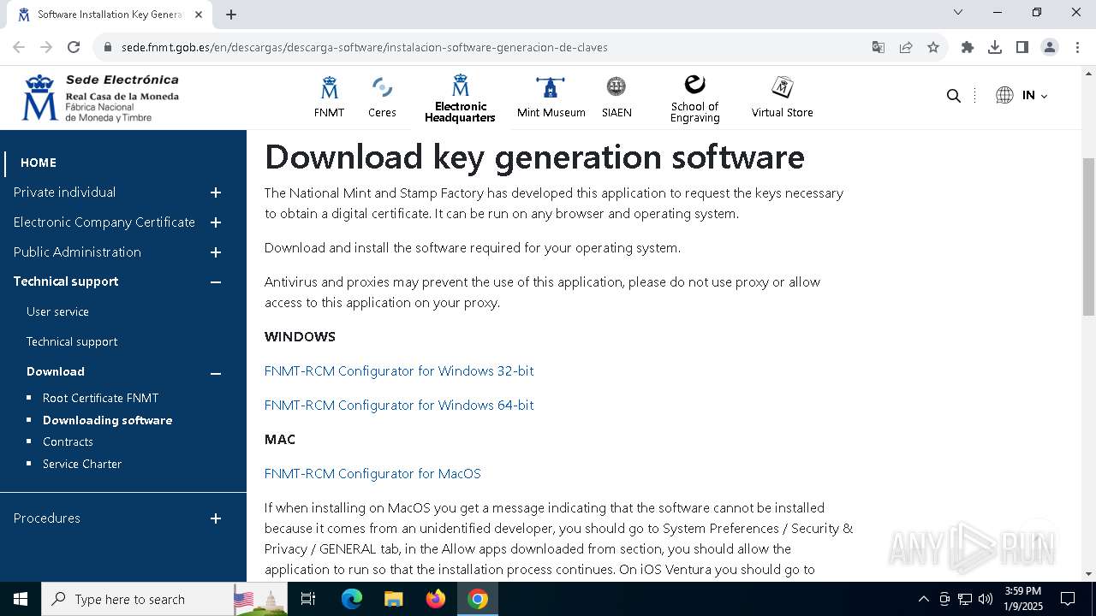Visit the Mint Museum icon
Viewport: 1096px width, 616px height.
(551, 88)
